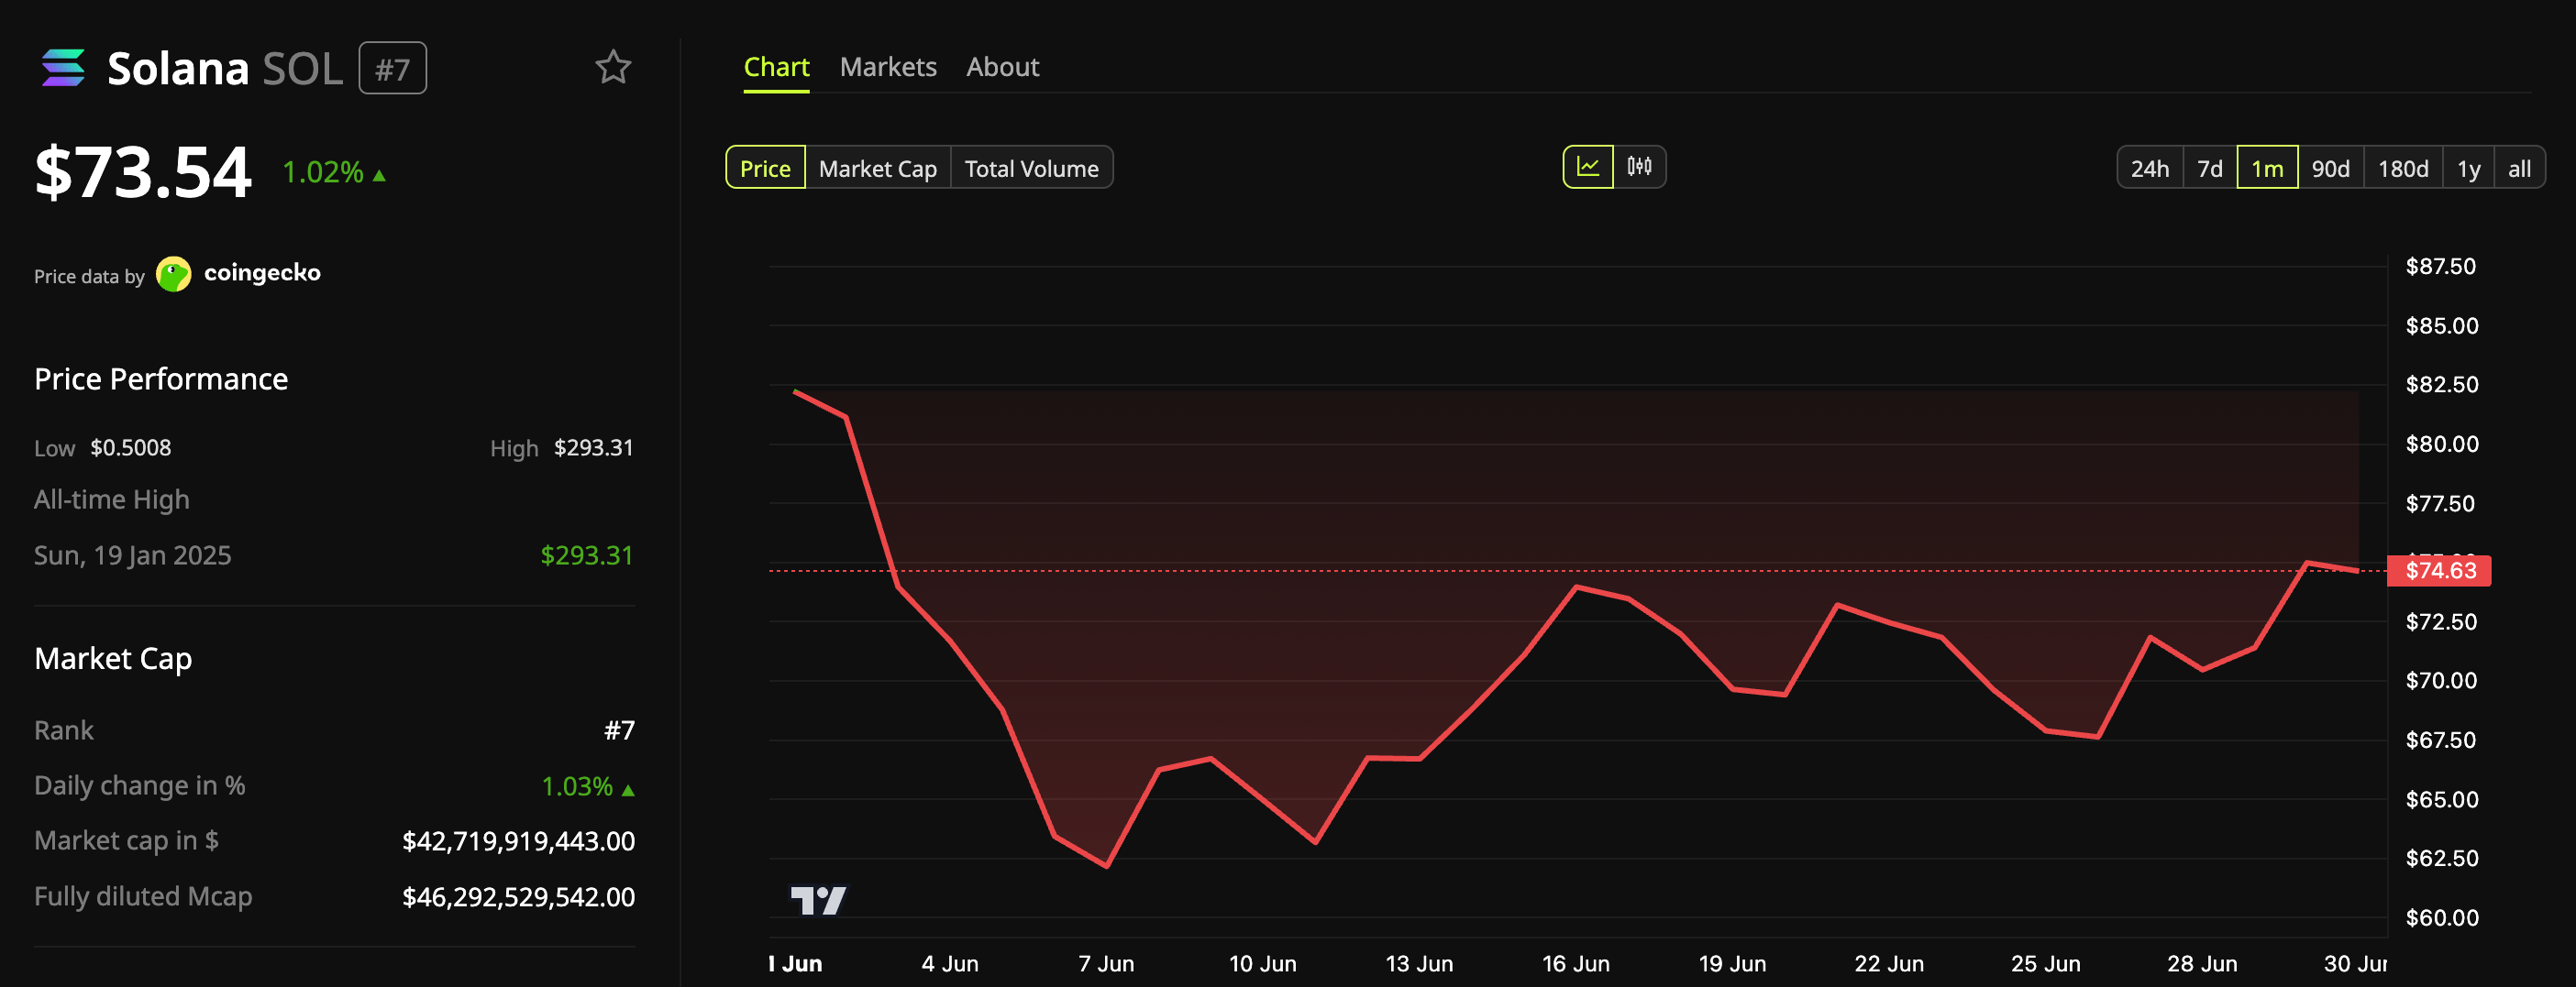
Task: Click the $74.63 current price marker
Action: click(x=2439, y=570)
